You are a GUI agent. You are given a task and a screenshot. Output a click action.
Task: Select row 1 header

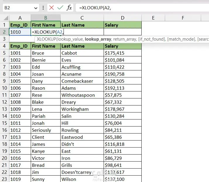(x=4, y=25)
